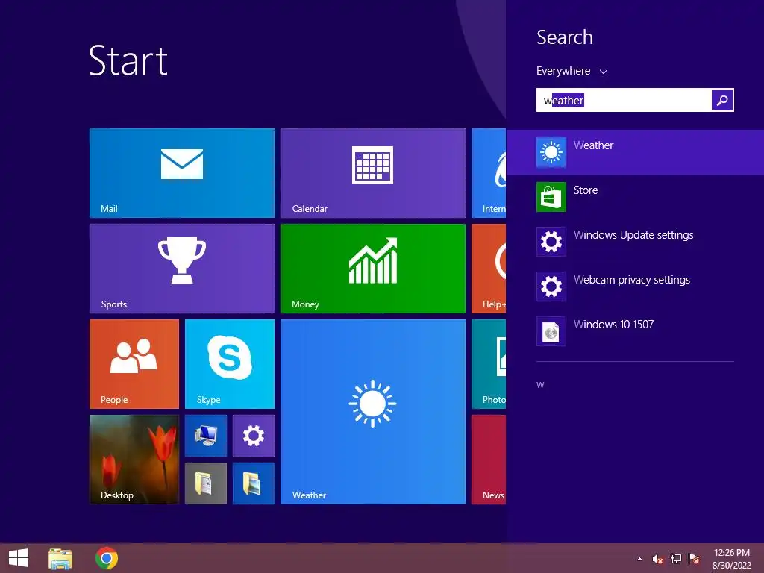Click the magnifier search button
This screenshot has width=764, height=573.
tap(722, 101)
